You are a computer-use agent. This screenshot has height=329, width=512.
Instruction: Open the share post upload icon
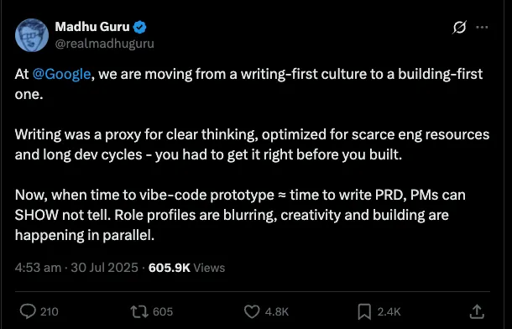pos(477,311)
